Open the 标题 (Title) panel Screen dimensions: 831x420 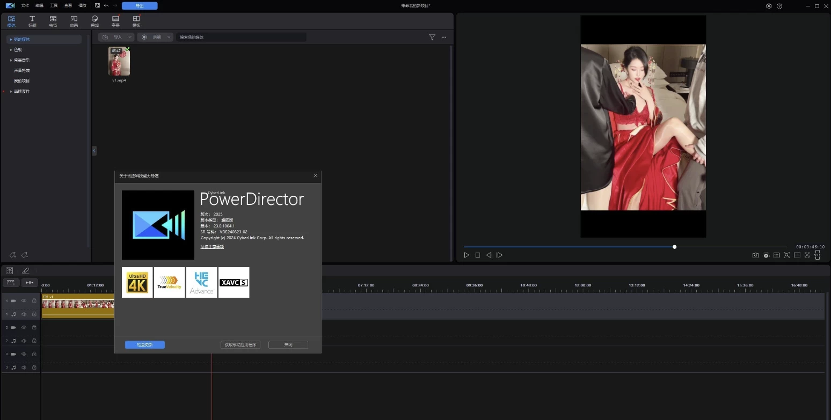[x=32, y=20]
